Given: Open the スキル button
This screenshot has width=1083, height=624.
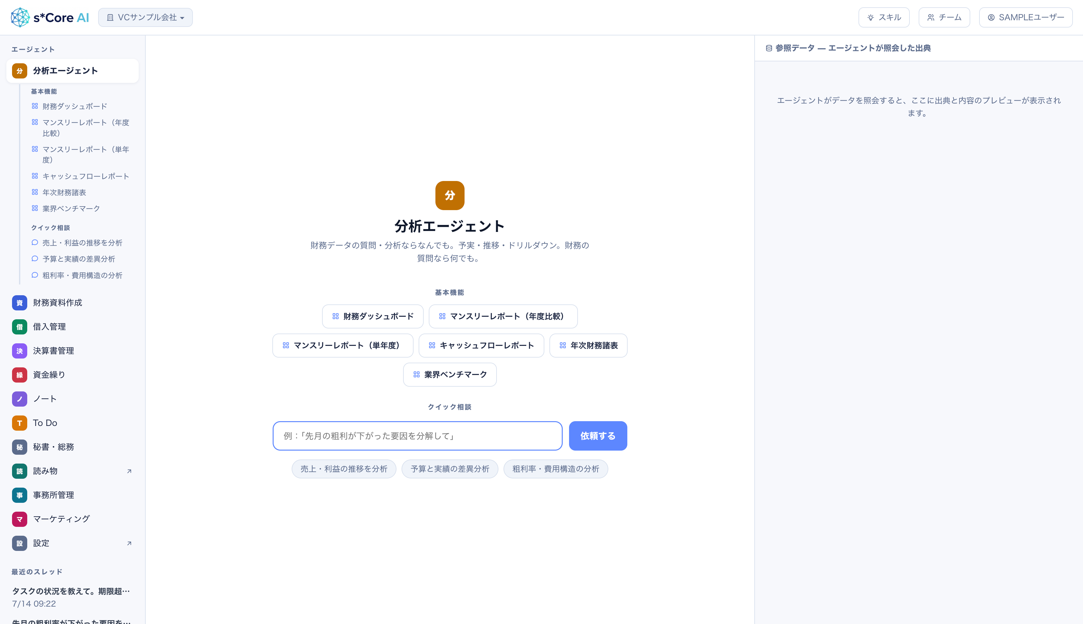Looking at the screenshot, I should (x=883, y=18).
